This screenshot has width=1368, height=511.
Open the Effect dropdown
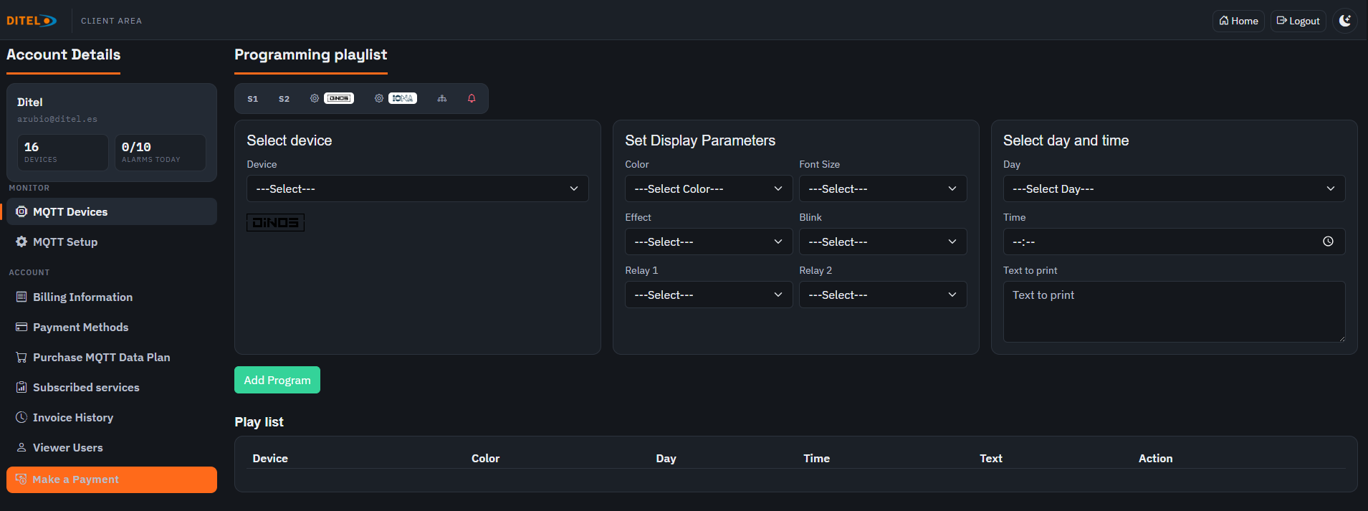point(709,242)
